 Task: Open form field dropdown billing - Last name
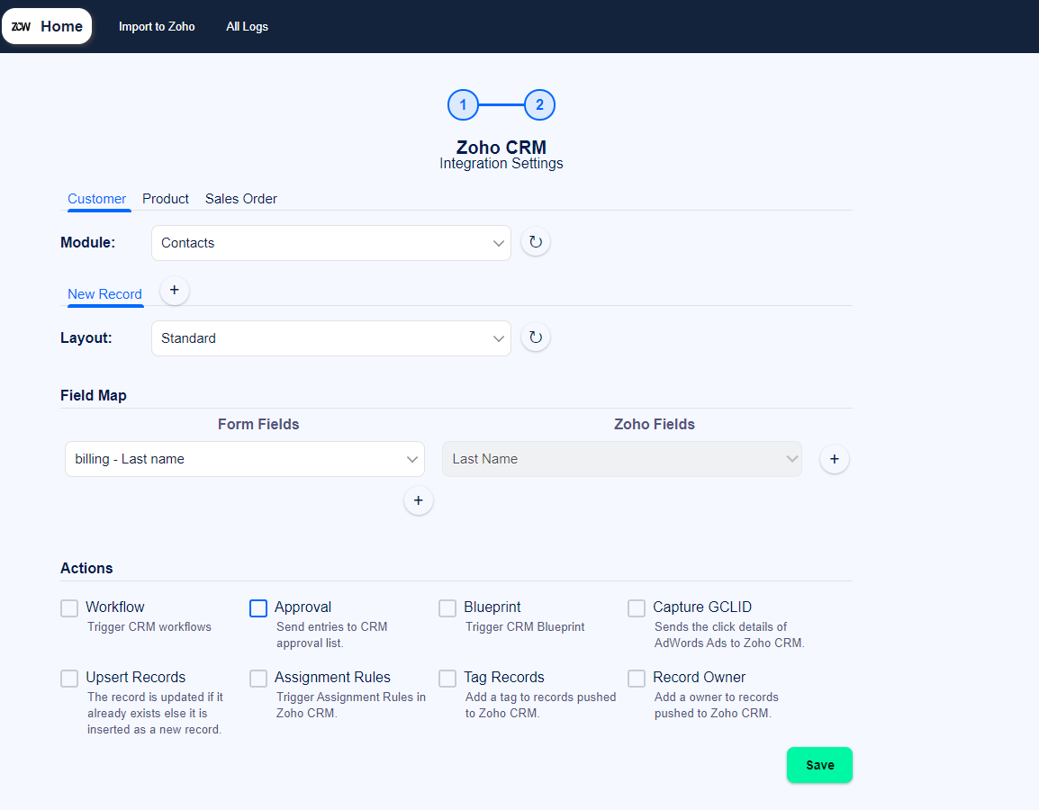pos(245,459)
